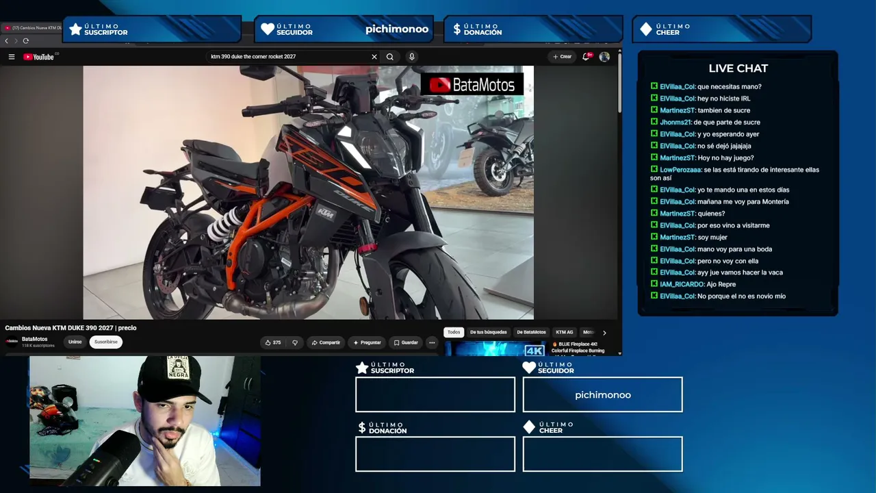Screen dimensions: 876x493
Task: Select the KTM AG chip
Action: tap(565, 332)
